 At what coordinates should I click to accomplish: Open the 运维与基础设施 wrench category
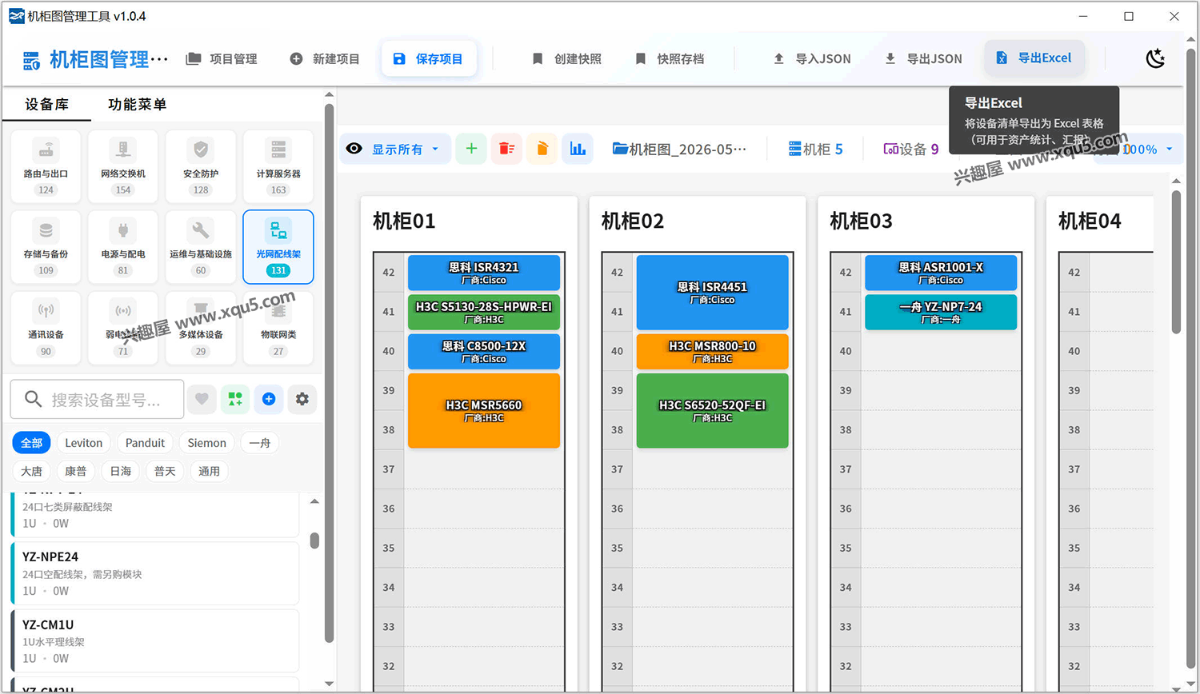(x=201, y=247)
